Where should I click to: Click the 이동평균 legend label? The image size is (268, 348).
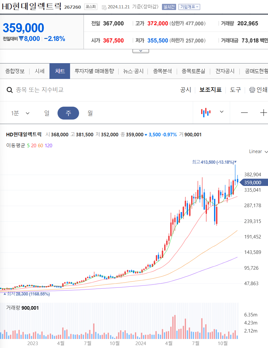pyautogui.click(x=15, y=146)
